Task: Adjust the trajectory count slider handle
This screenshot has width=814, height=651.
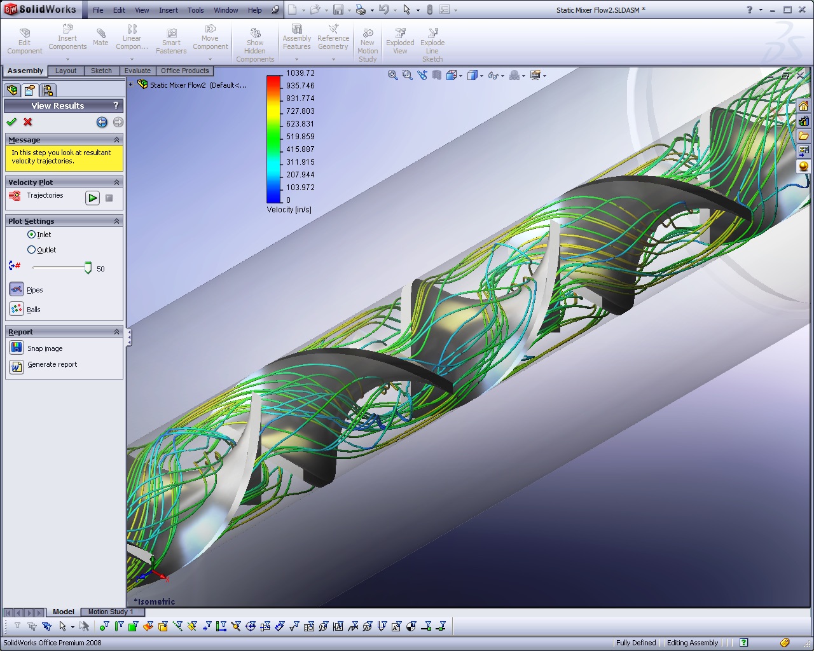Action: 88,268
